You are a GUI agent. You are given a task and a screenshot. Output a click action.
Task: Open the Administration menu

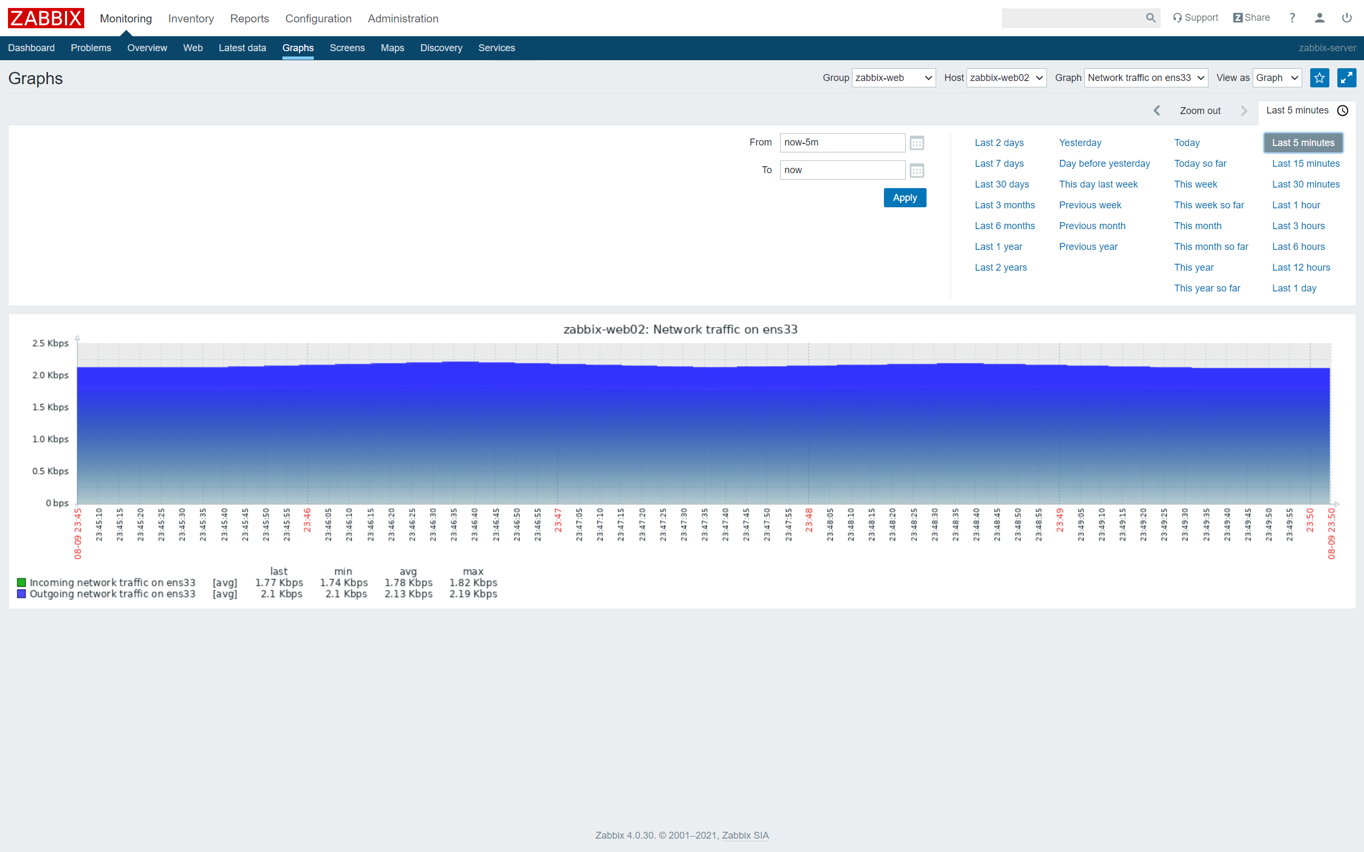[x=403, y=19]
